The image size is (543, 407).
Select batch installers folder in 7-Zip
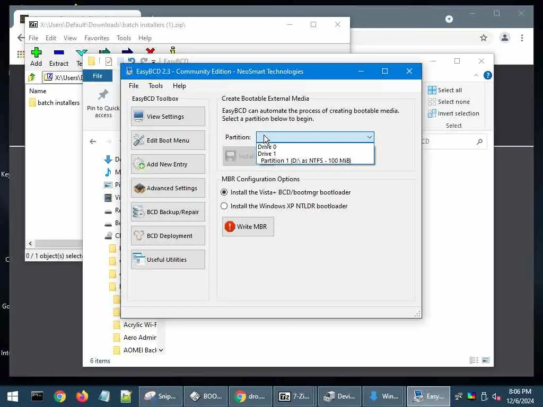click(x=55, y=103)
